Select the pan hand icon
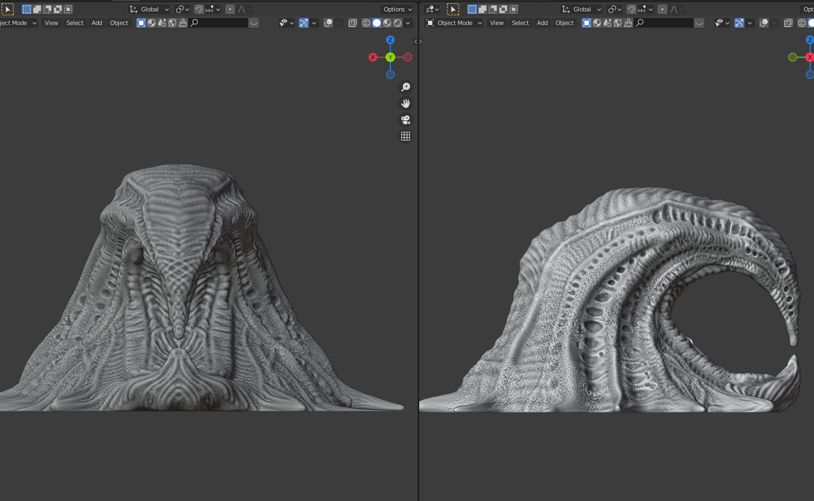Viewport: 814px width, 501px height. coord(406,103)
